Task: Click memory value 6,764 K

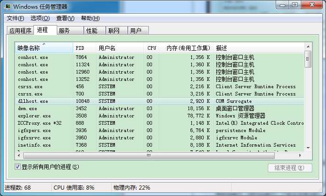Action: [x=200, y=130]
